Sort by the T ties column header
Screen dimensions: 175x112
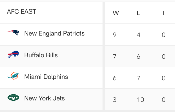coord(163,13)
